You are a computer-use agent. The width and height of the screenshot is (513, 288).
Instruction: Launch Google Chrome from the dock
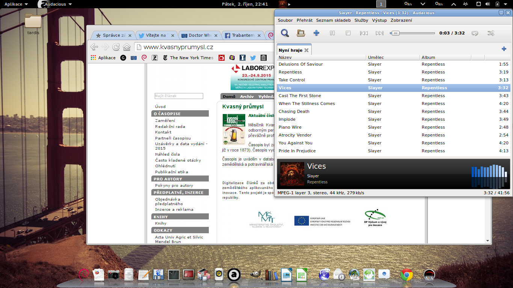(407, 275)
